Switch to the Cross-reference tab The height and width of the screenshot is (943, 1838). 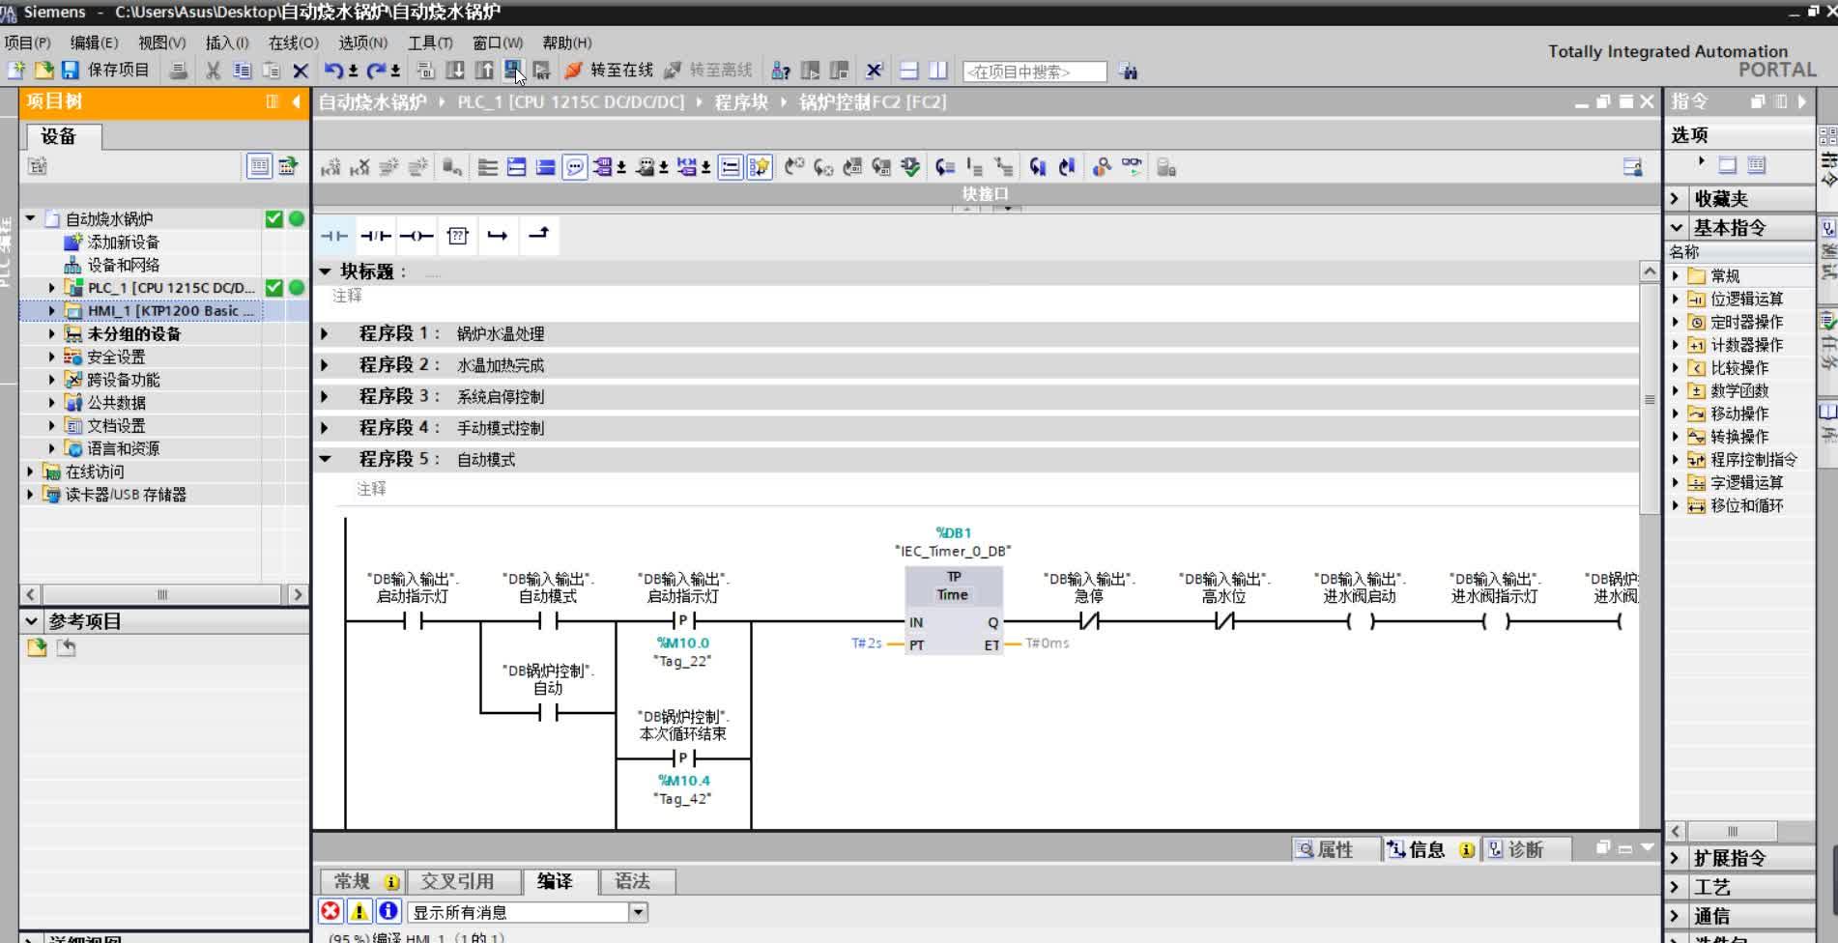coord(457,881)
